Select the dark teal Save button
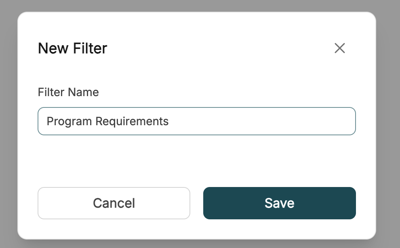This screenshot has width=400, height=248. [x=279, y=203]
